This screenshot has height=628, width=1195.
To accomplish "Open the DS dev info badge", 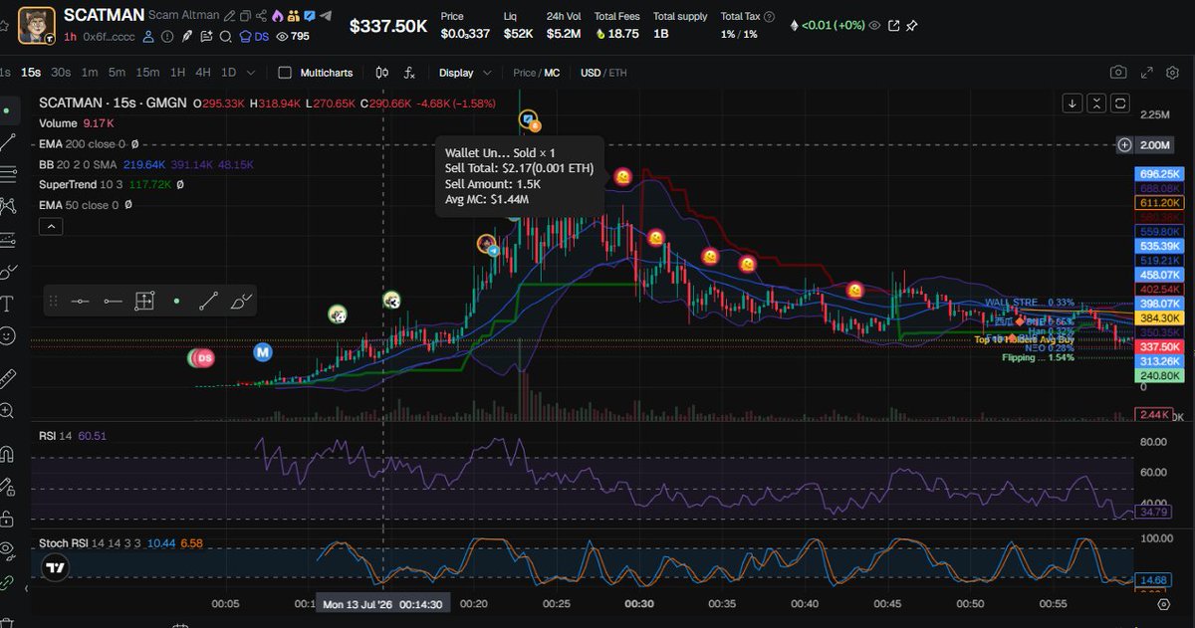I will point(254,37).
